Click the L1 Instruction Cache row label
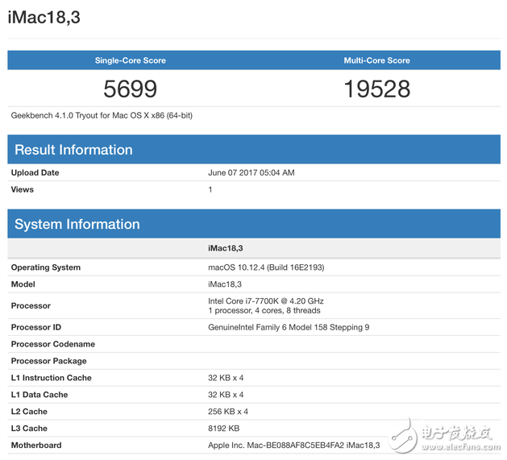Viewport: 507px width, 460px height. pos(52,378)
